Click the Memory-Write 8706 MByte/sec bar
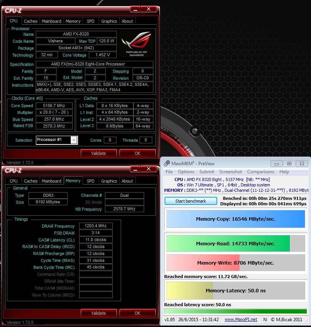 tap(236, 263)
